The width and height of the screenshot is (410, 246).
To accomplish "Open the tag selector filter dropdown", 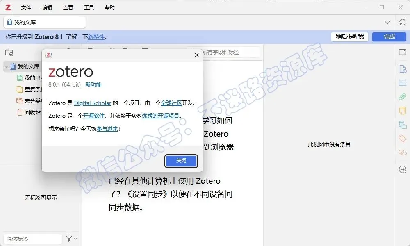I will [x=71, y=239].
